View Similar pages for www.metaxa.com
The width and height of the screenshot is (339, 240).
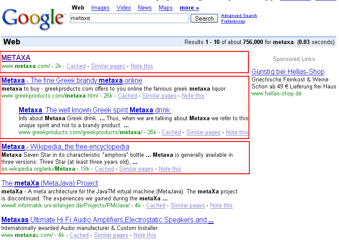point(108,66)
